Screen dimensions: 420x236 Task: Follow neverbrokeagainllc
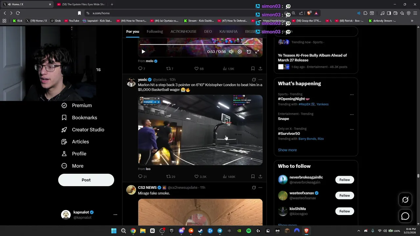click(345, 180)
